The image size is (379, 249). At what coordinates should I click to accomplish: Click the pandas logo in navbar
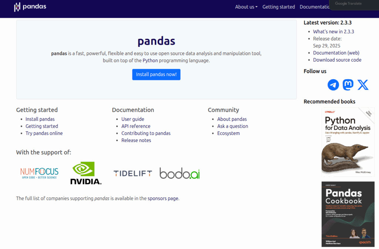tap(30, 7)
